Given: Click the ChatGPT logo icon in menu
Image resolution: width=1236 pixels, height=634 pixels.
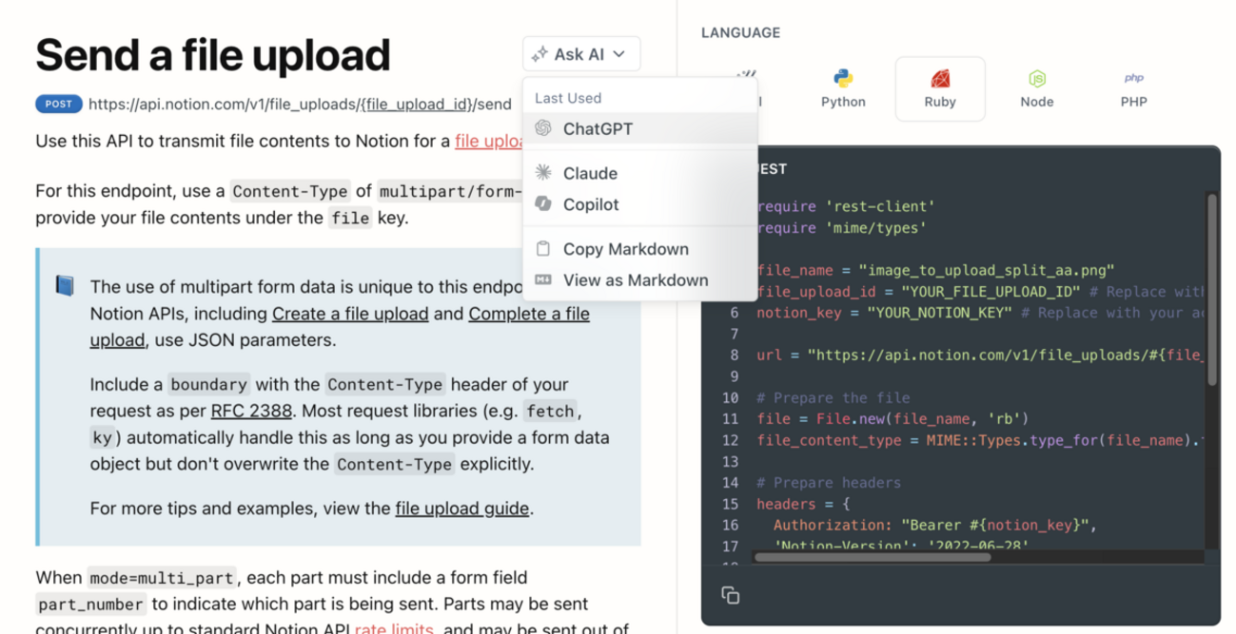Looking at the screenshot, I should tap(543, 128).
